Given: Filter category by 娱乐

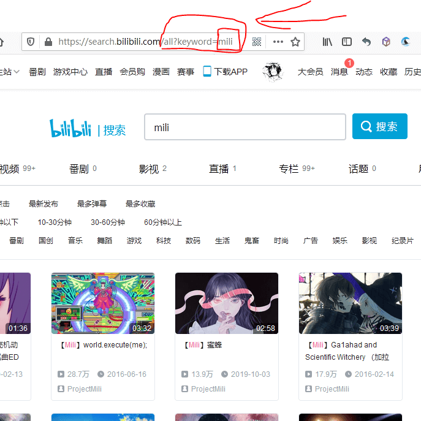Looking at the screenshot, I should tap(340, 241).
